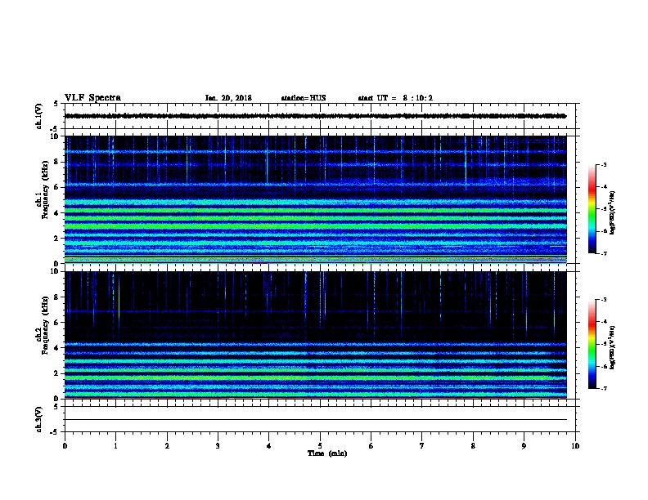
Task: Select the date text "Jan. 20, 2018"
Action: (x=228, y=98)
